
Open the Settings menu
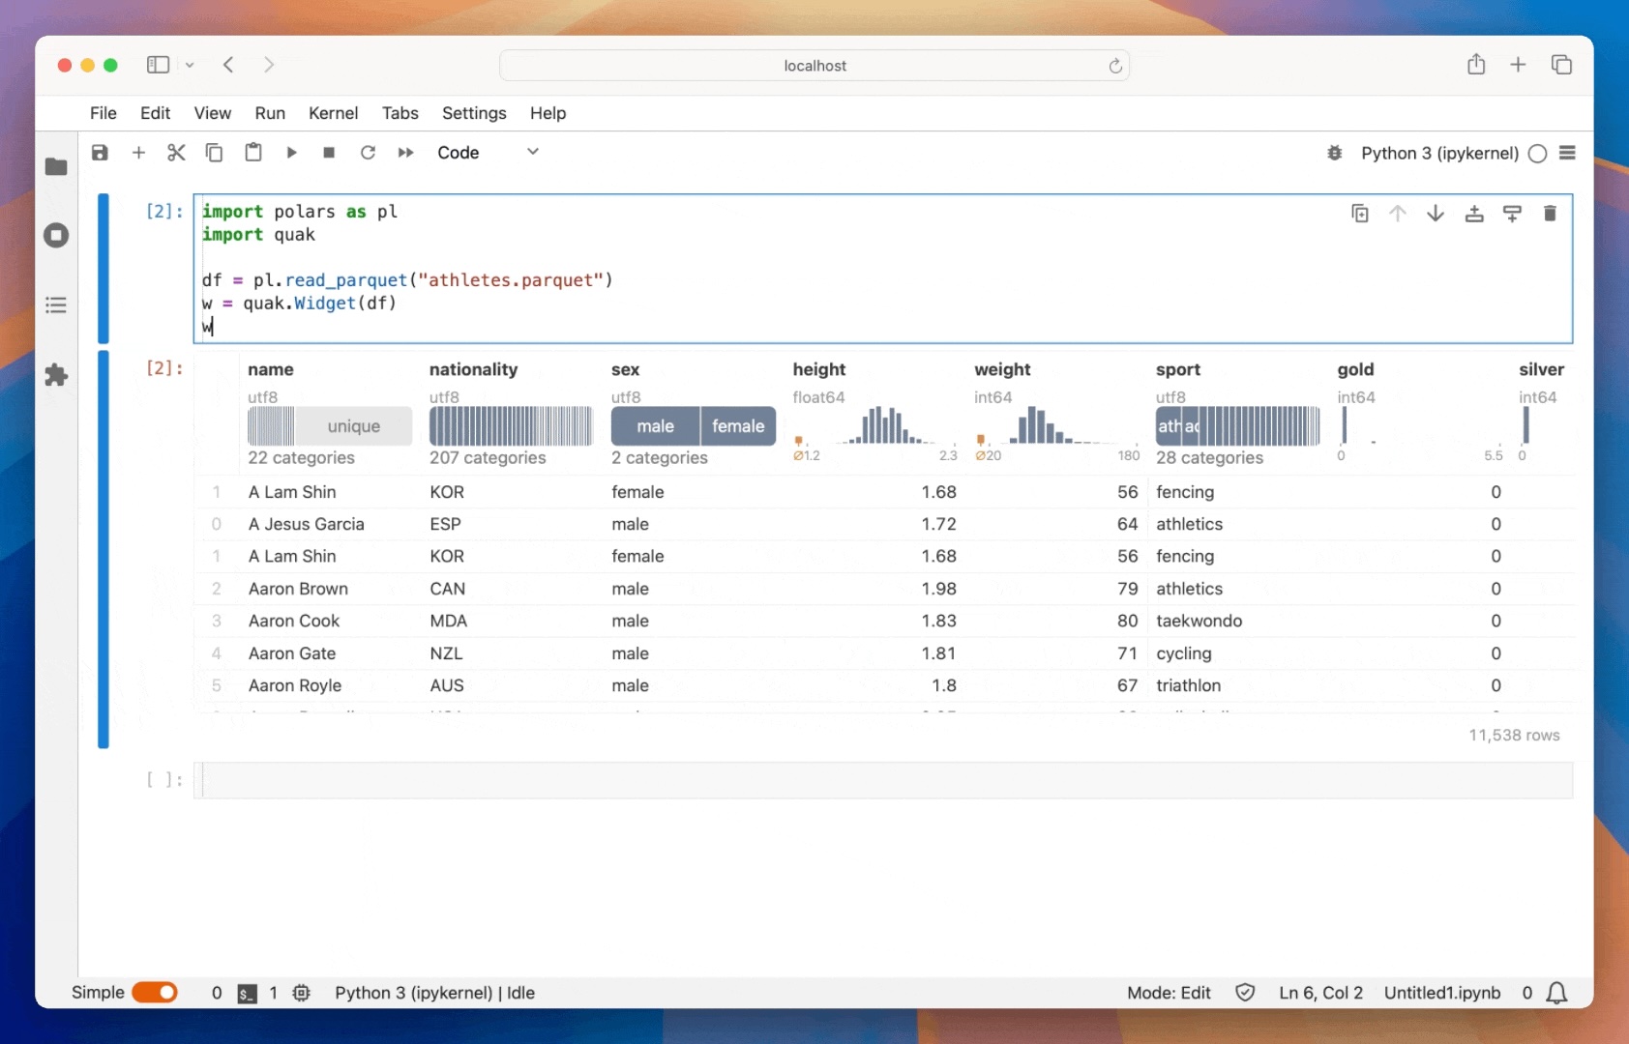coord(474,113)
